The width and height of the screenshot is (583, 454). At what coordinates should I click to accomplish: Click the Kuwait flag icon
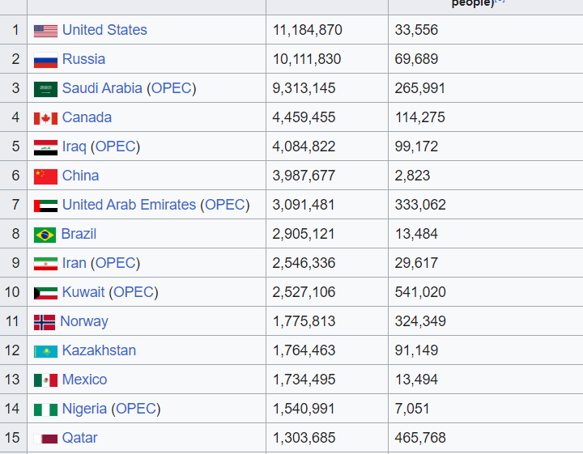45,293
